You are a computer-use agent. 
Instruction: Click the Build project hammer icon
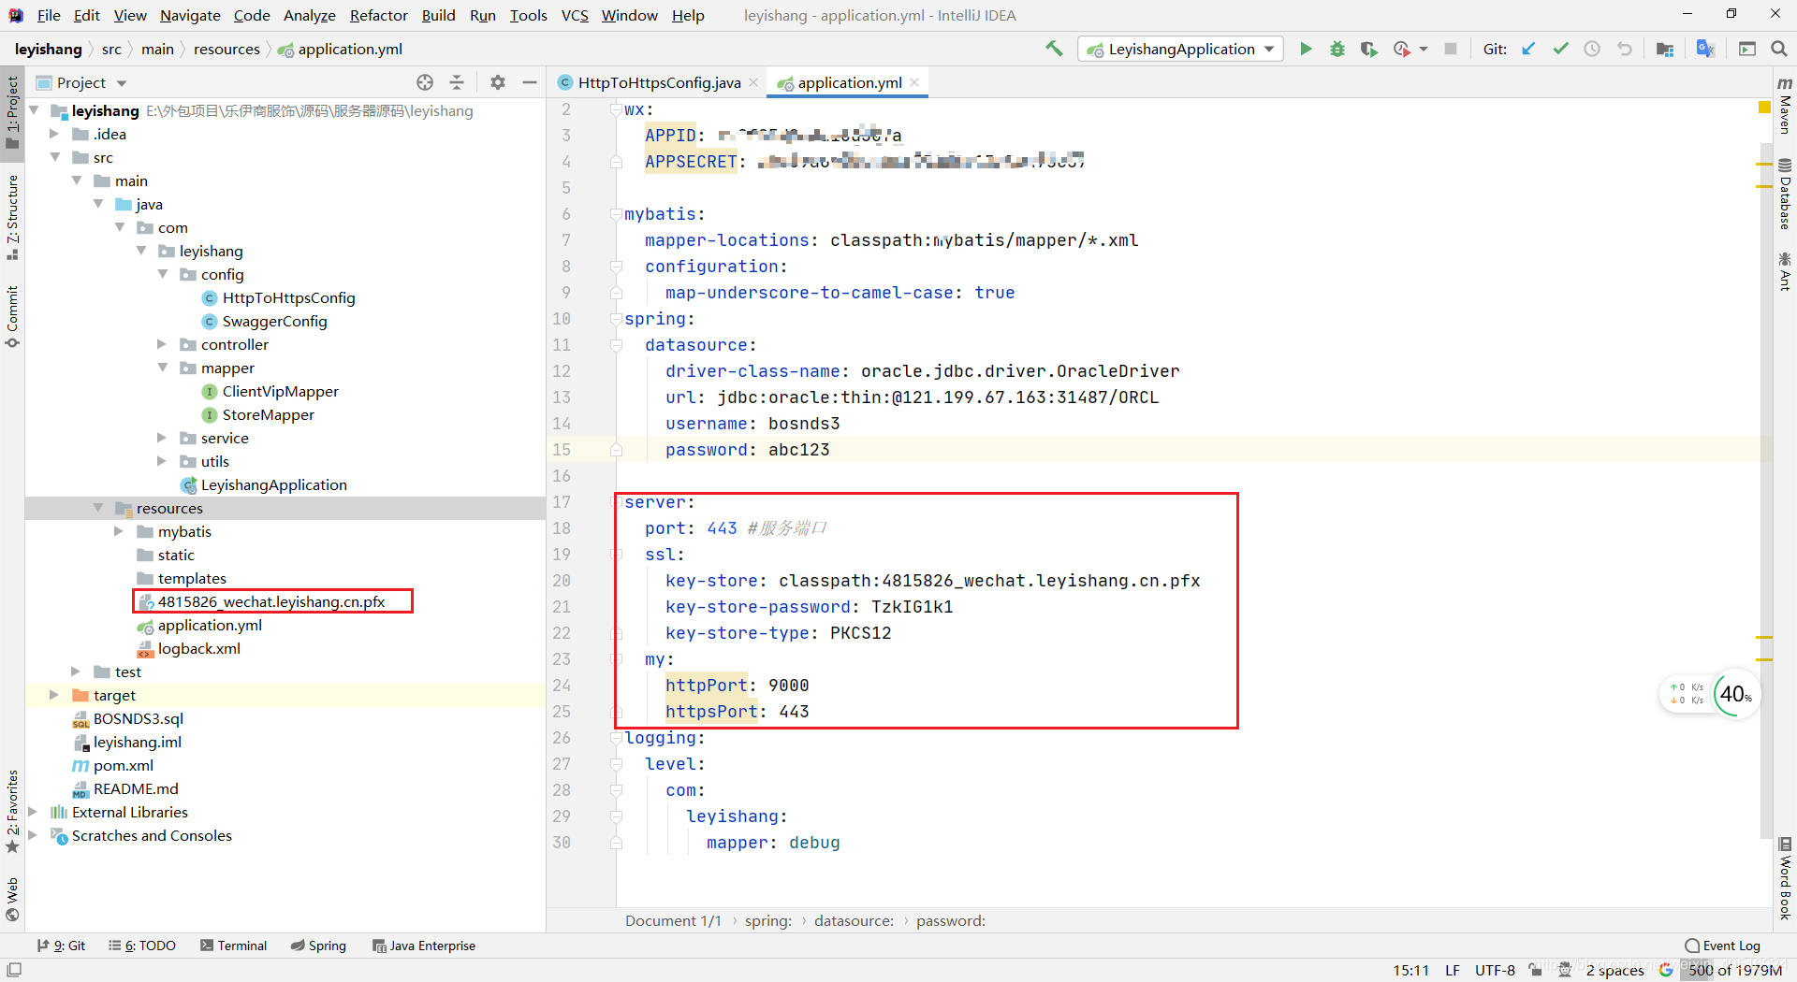[x=1054, y=49]
